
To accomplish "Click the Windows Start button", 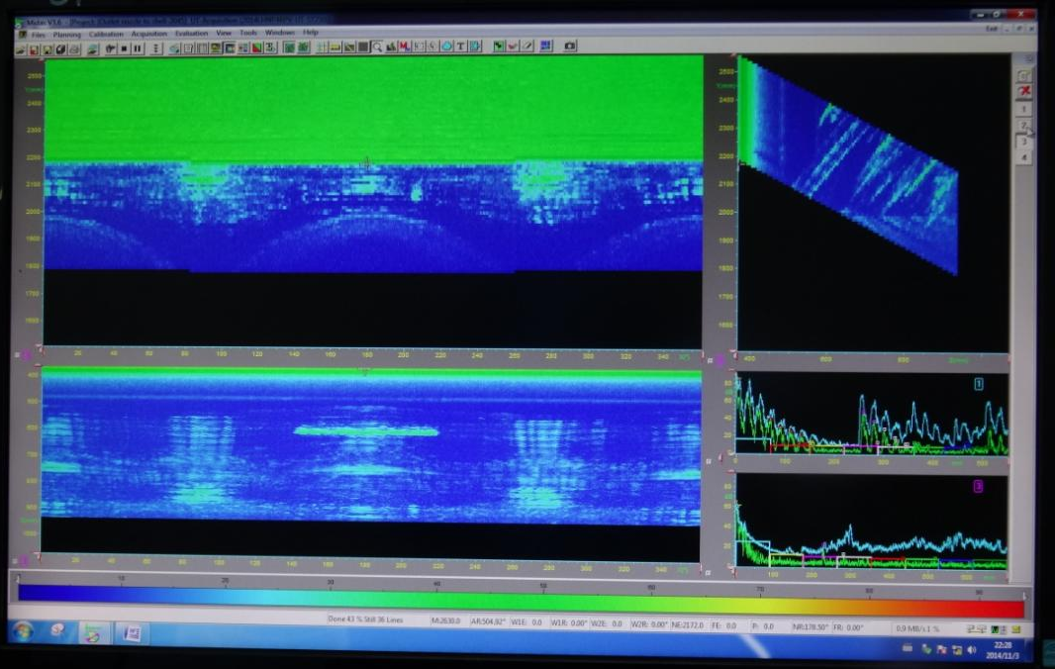I will [23, 632].
